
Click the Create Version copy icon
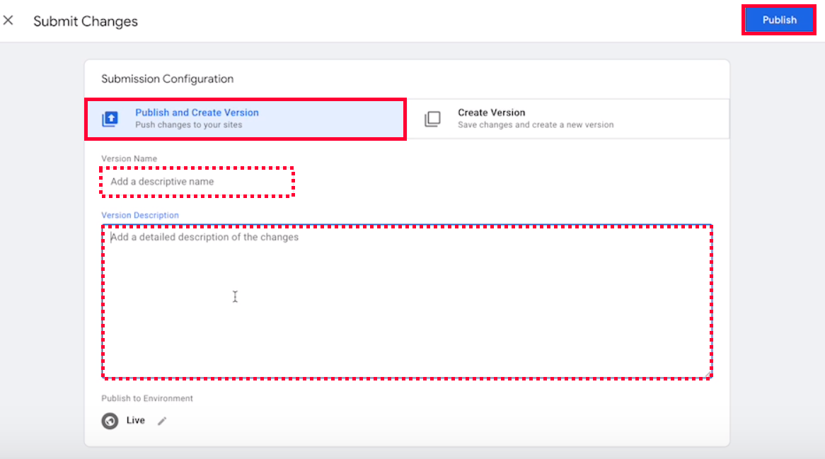pyautogui.click(x=432, y=119)
